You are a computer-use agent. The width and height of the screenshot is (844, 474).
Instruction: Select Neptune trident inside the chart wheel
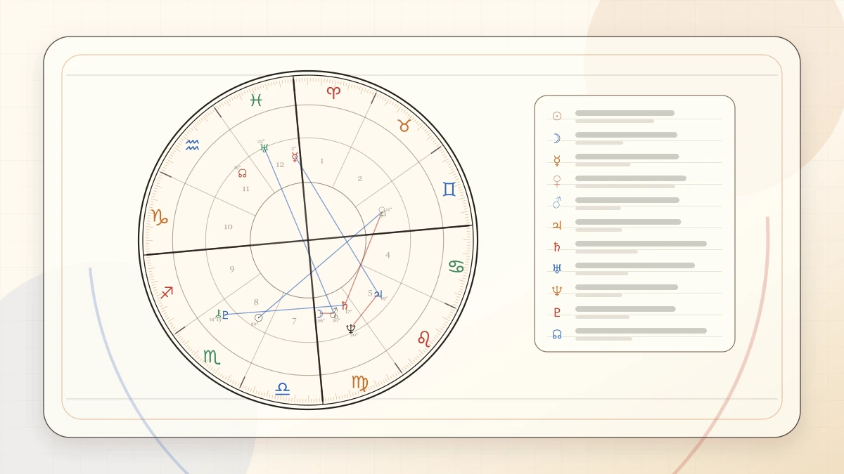pos(351,328)
